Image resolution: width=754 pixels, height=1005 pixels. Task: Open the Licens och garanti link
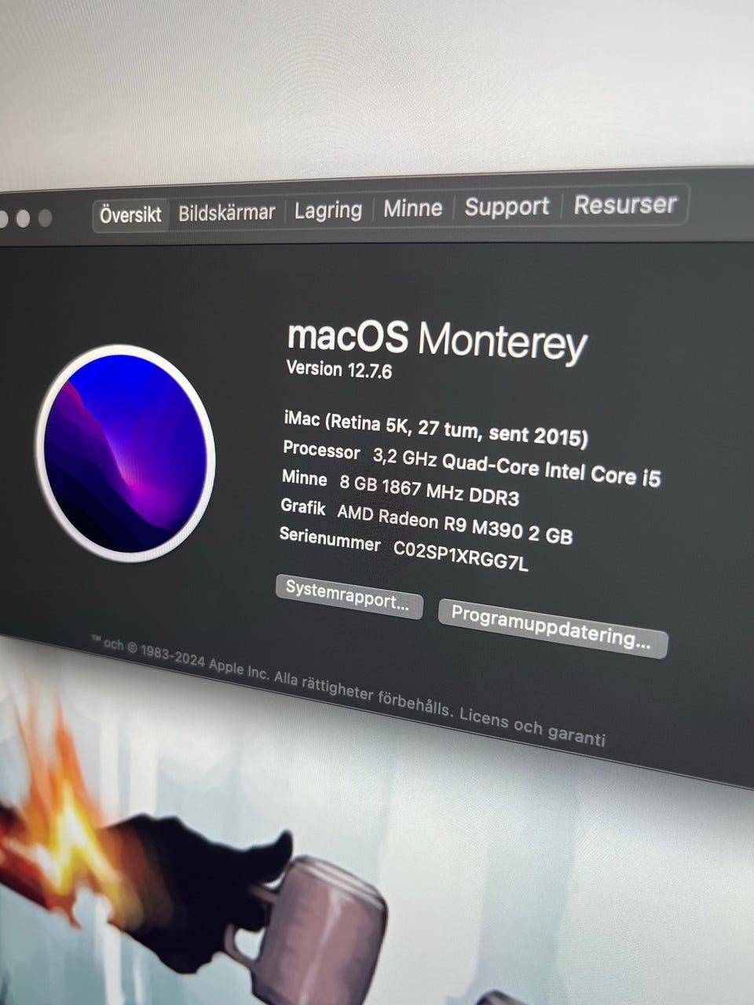pos(533,726)
